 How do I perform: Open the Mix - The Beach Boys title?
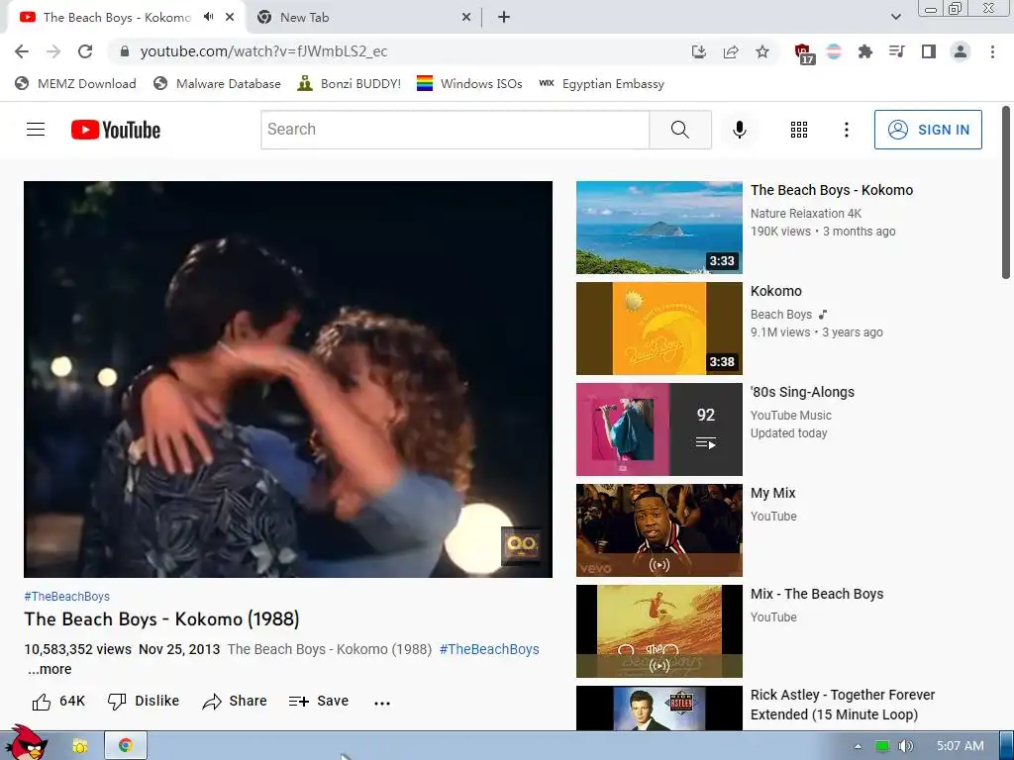pyautogui.click(x=817, y=594)
